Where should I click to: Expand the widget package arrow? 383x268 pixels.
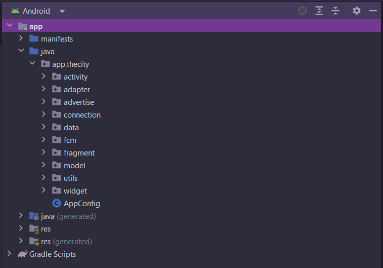[x=44, y=191]
